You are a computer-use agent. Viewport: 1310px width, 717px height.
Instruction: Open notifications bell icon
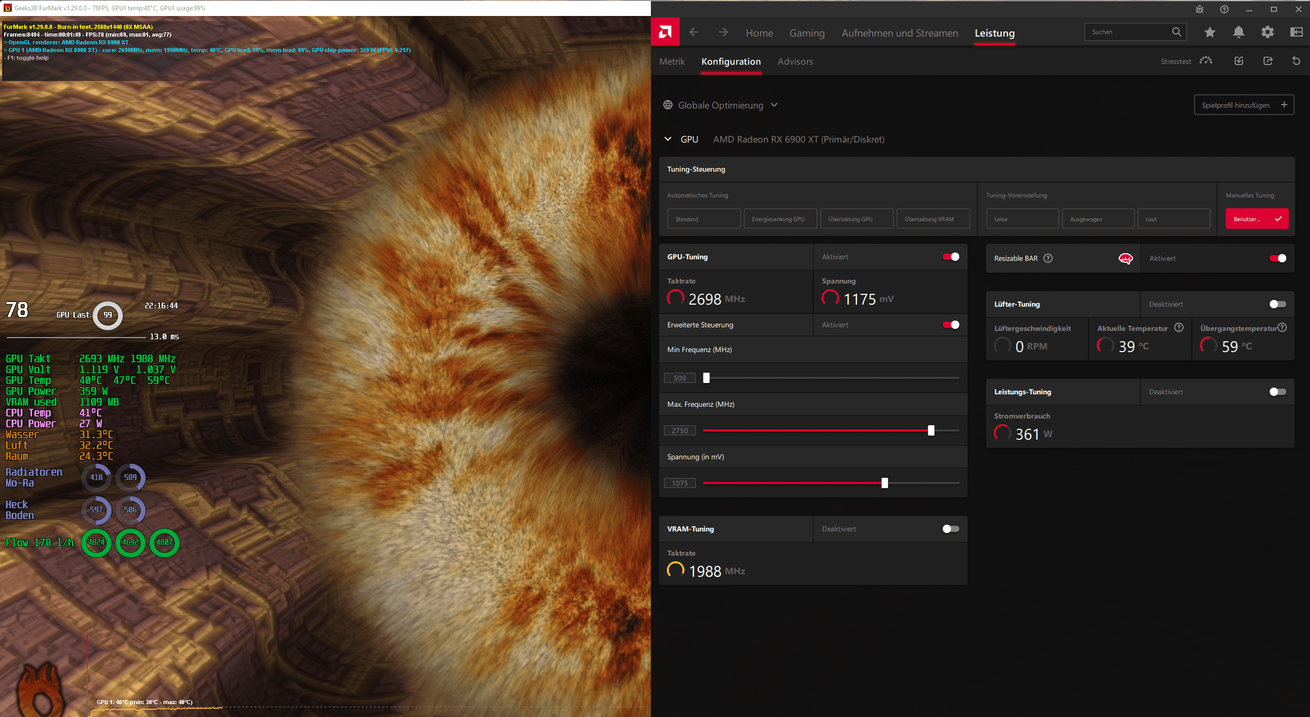[1238, 32]
